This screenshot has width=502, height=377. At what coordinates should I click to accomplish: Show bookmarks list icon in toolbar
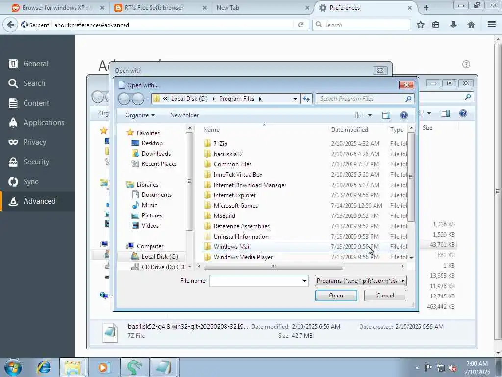[x=436, y=25]
